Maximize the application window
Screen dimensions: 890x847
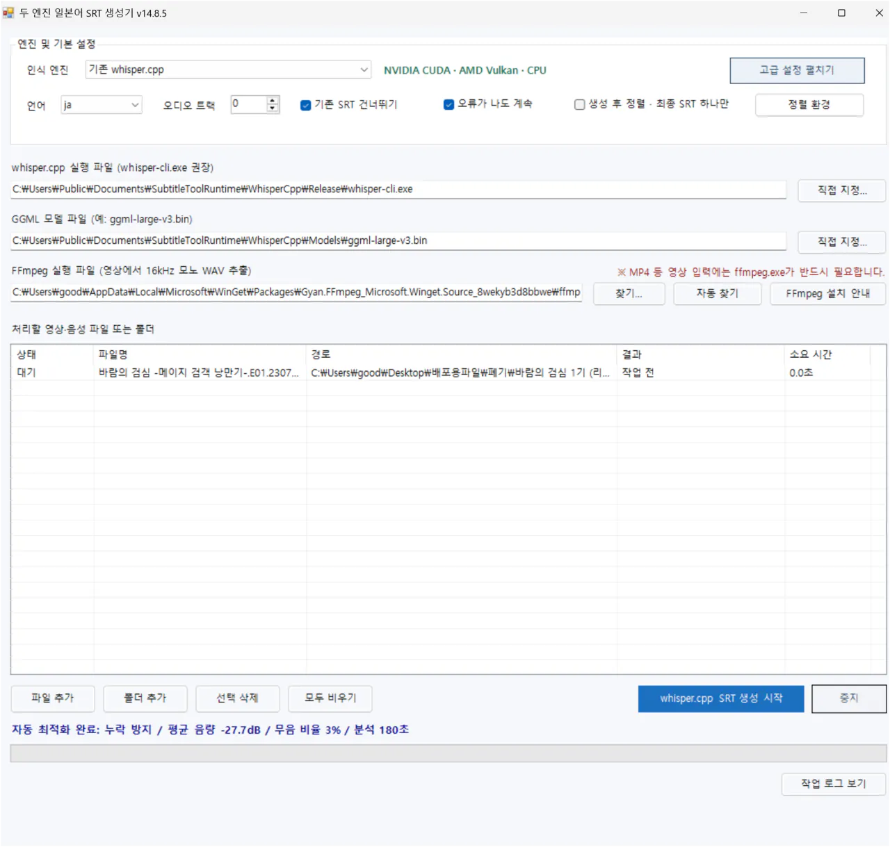click(x=841, y=13)
